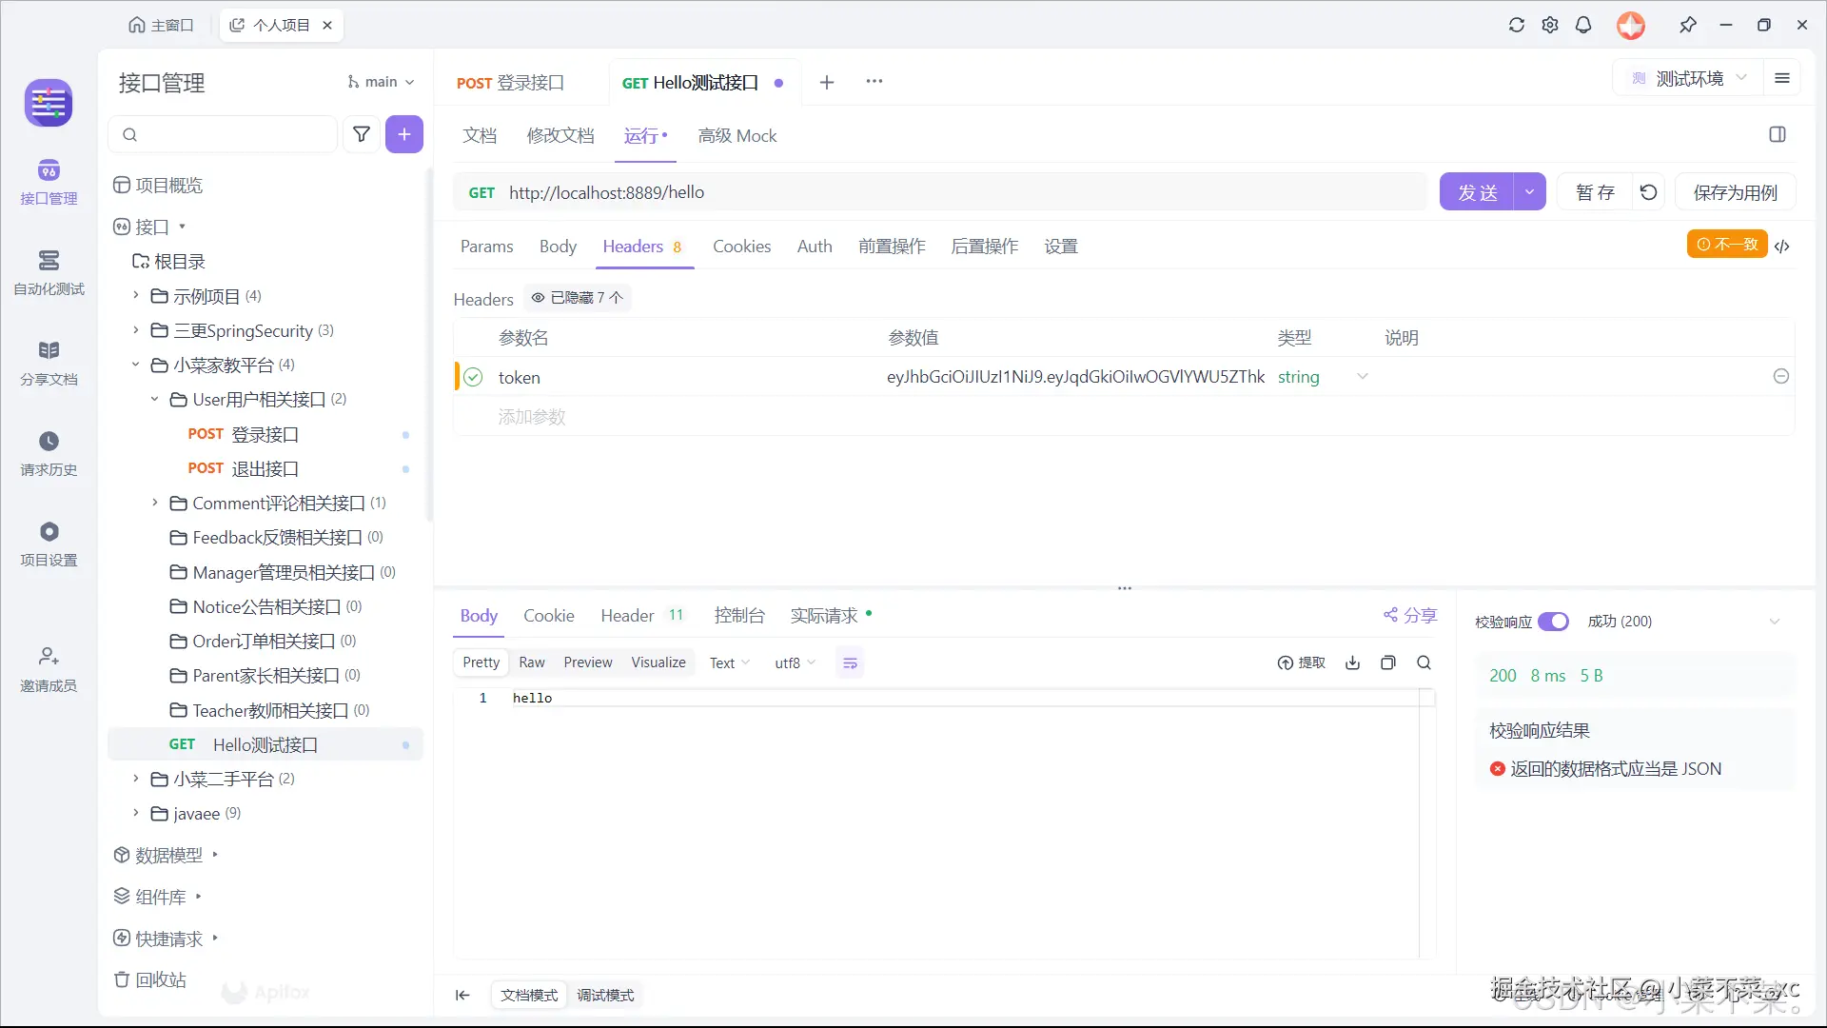Open the filter icon in sidebar

point(362,134)
